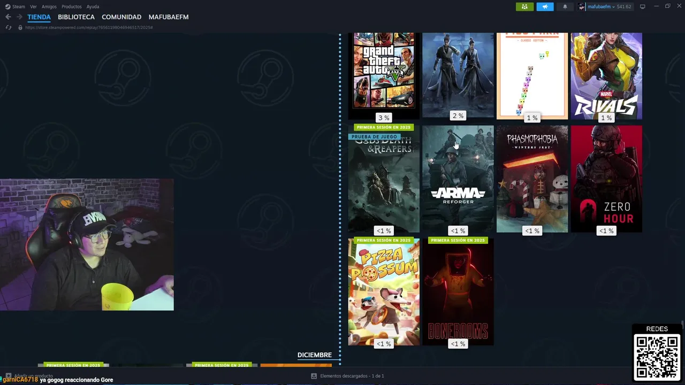Open the Zero Hour cover
Viewport: 685px width, 385px height.
(606, 179)
